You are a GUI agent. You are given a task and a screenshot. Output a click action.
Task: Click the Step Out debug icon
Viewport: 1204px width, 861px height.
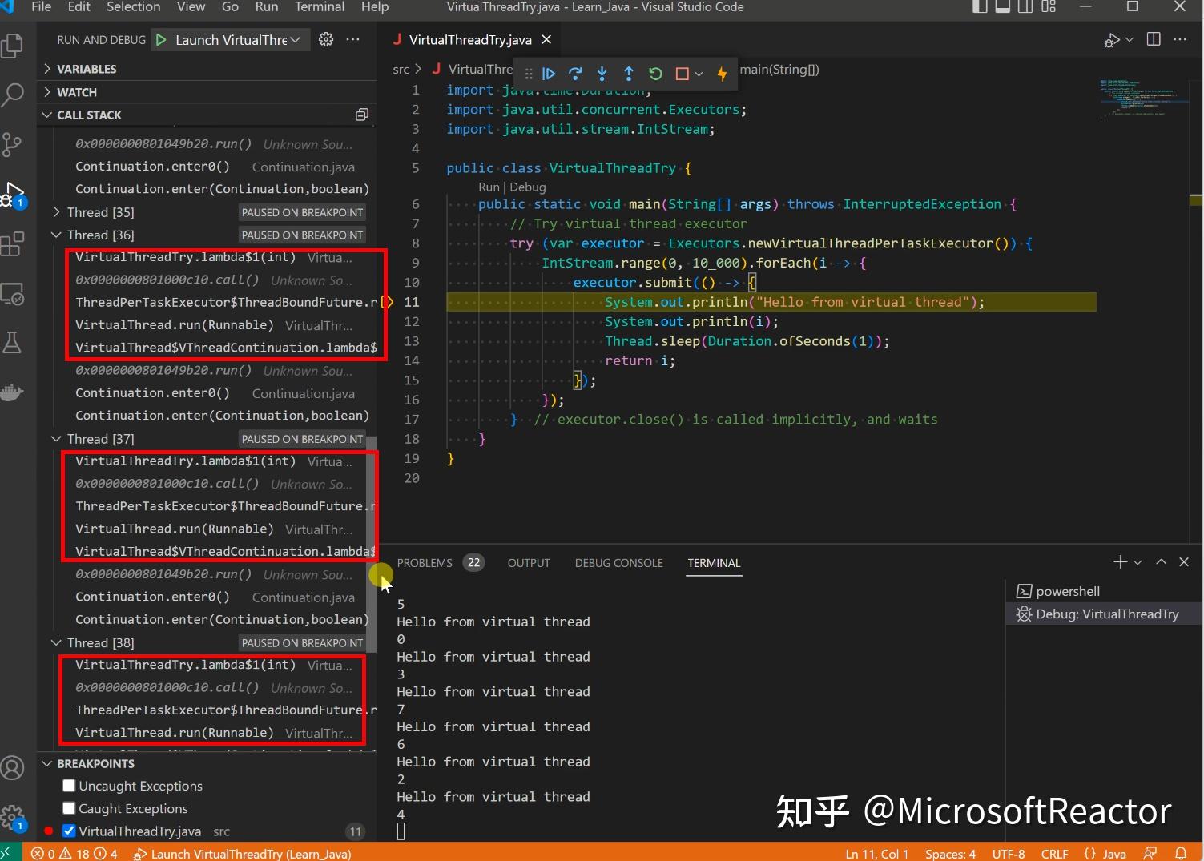pyautogui.click(x=629, y=74)
